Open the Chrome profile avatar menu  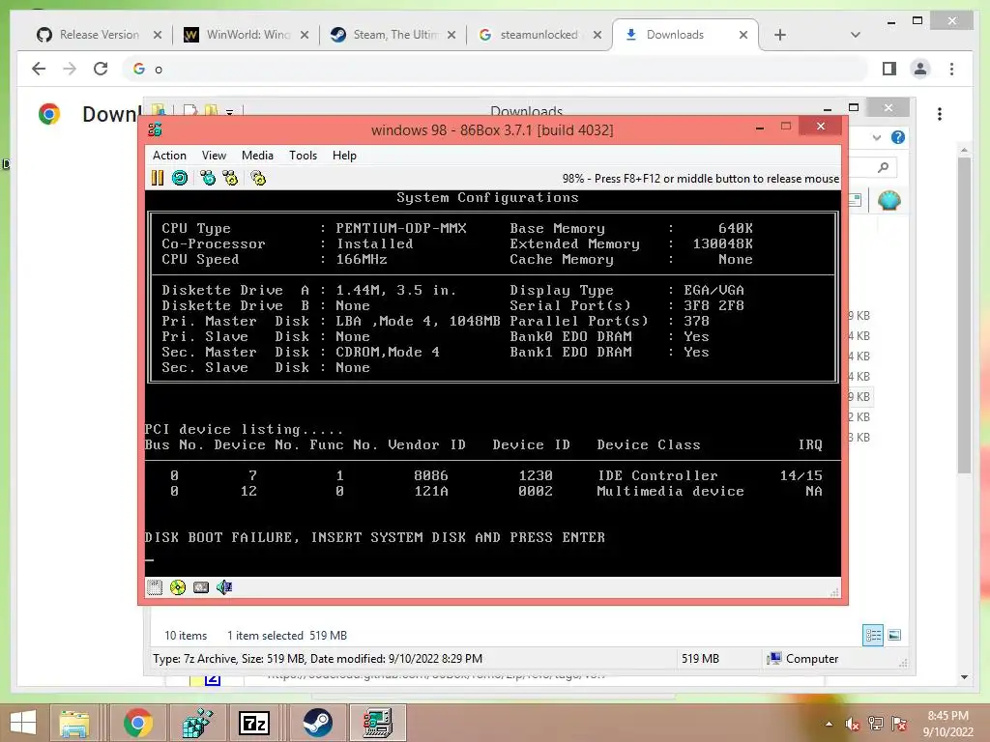pyautogui.click(x=920, y=69)
